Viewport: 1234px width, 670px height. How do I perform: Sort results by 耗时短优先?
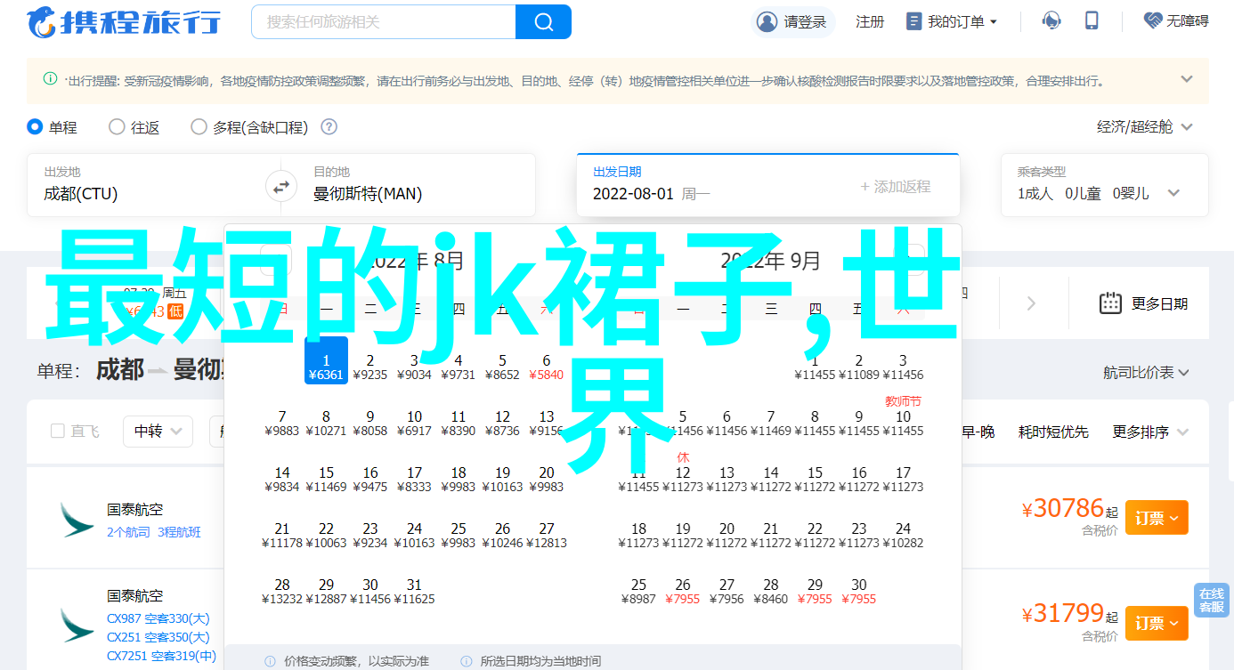click(1053, 432)
